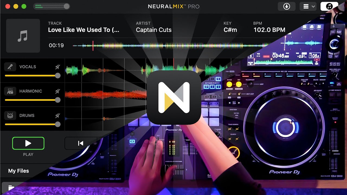
Task: Mute the Drums stem
Action: pyautogui.click(x=57, y=116)
